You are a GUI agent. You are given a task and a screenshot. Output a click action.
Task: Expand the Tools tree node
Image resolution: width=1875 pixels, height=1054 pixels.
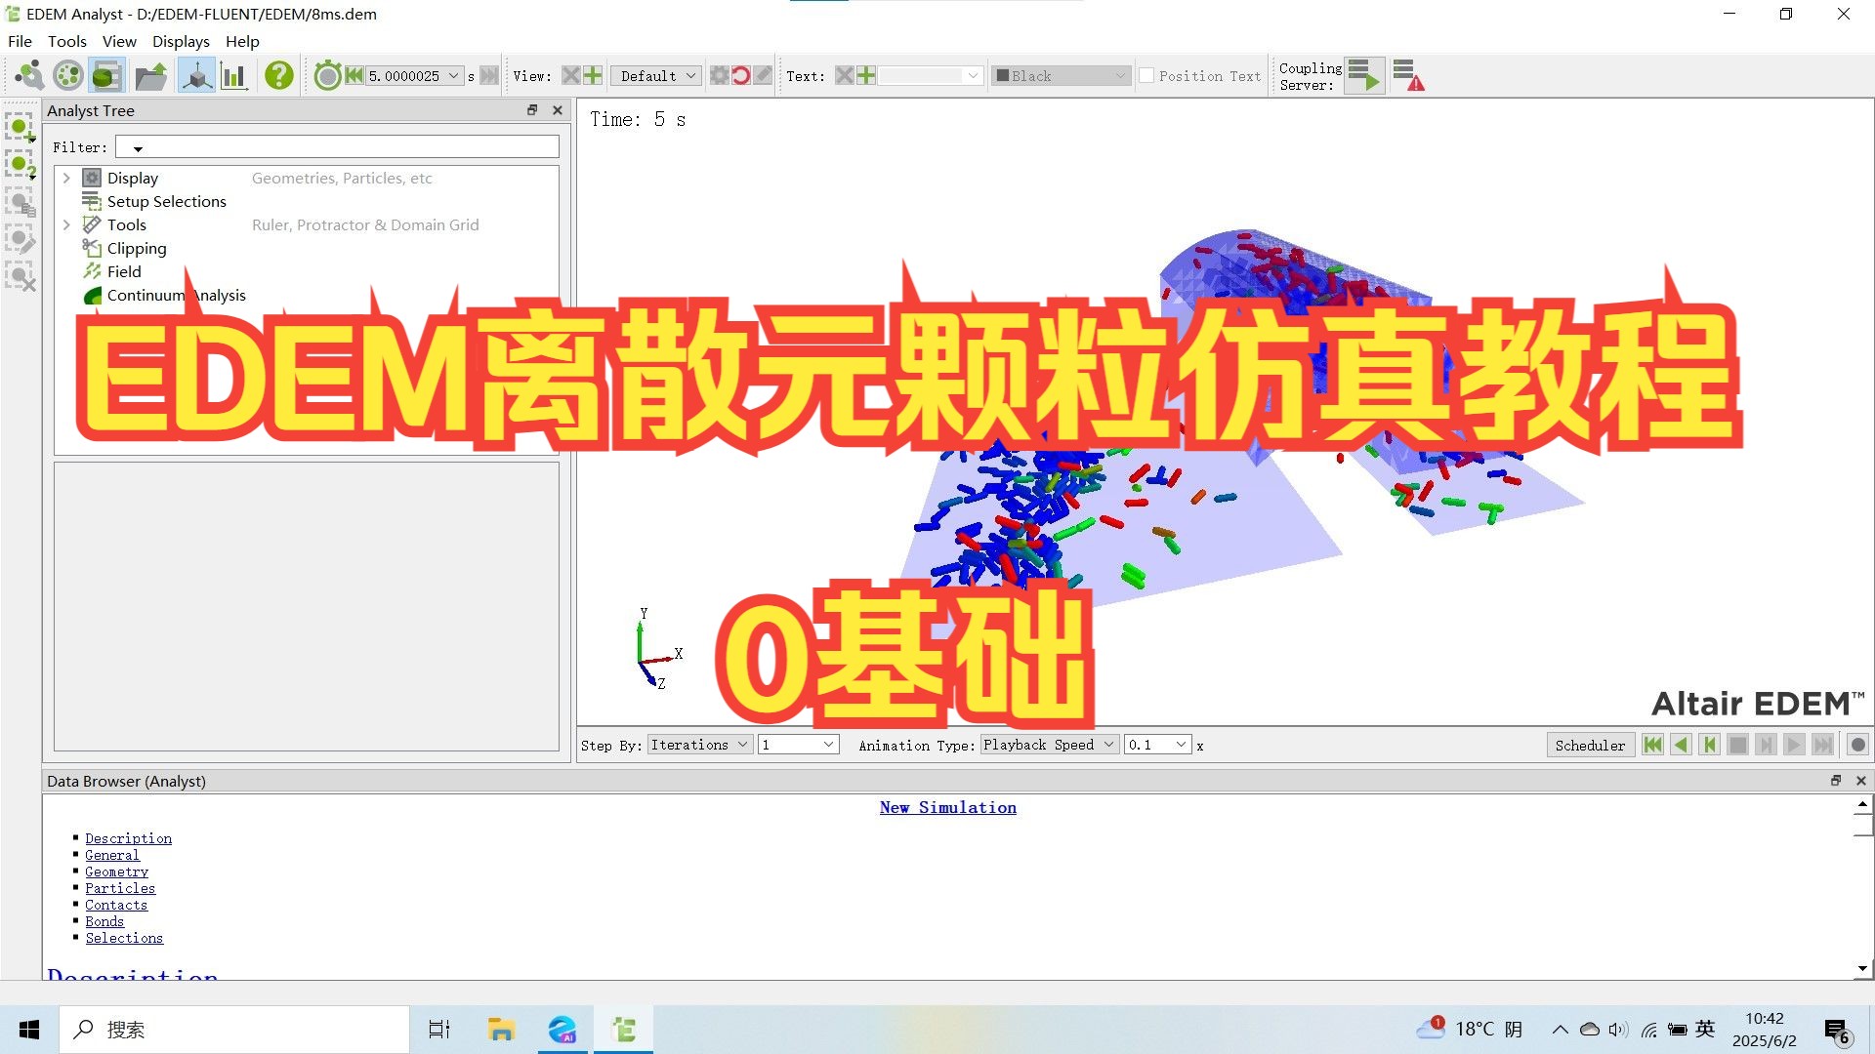[x=66, y=224]
